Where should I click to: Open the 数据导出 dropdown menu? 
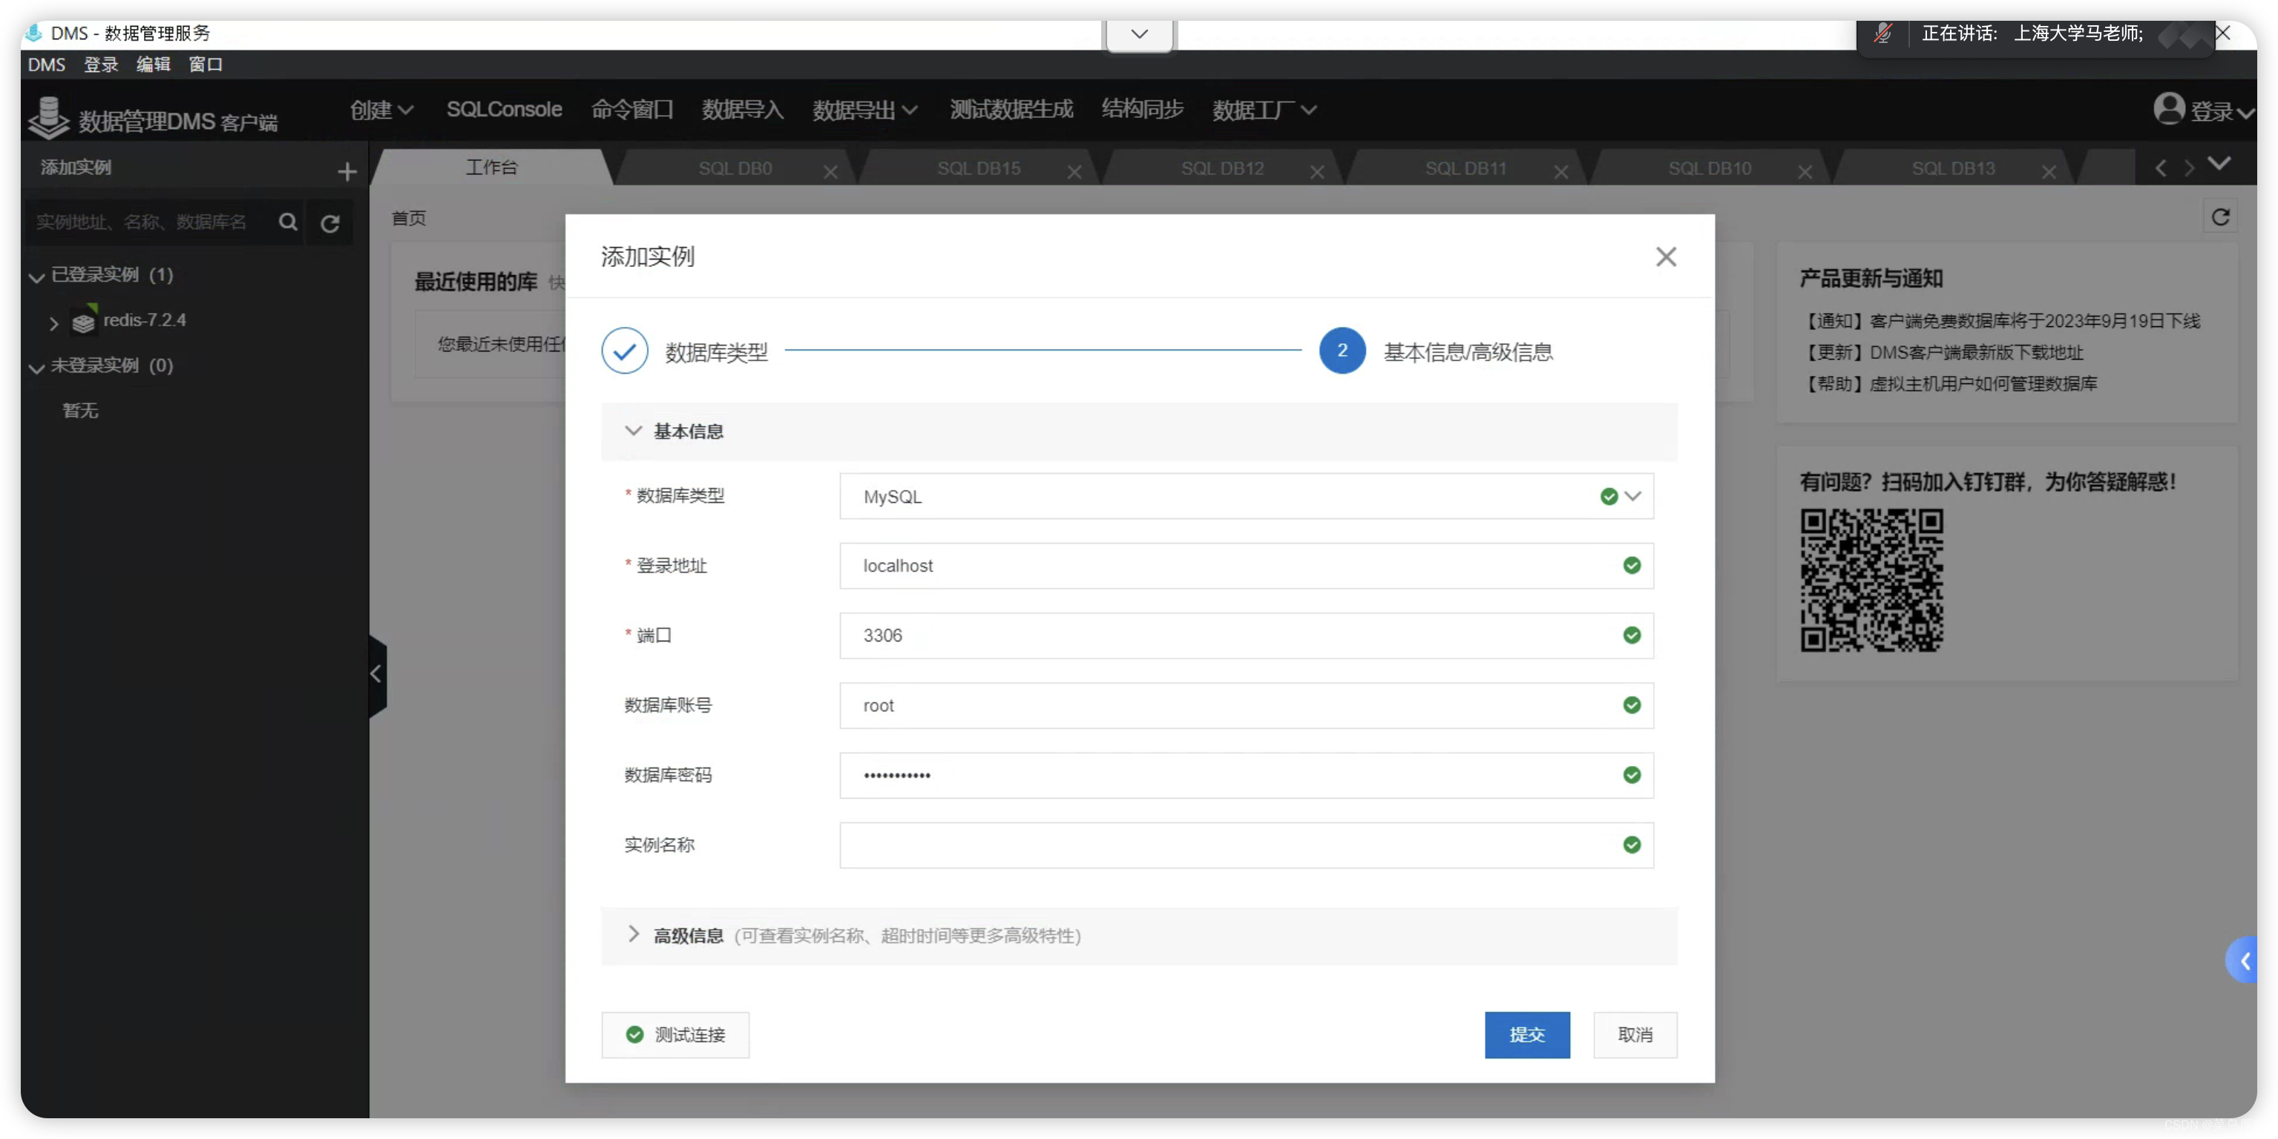[865, 110]
